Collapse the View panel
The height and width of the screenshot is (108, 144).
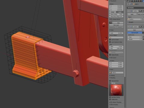(x=110, y=30)
